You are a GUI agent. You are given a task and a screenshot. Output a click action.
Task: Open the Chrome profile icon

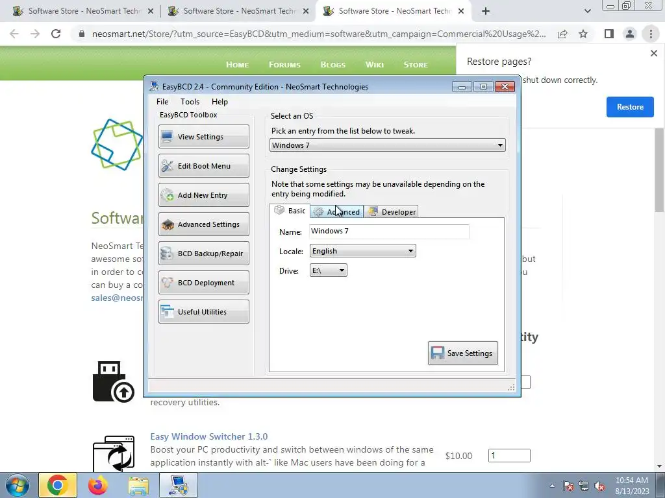pos(630,34)
